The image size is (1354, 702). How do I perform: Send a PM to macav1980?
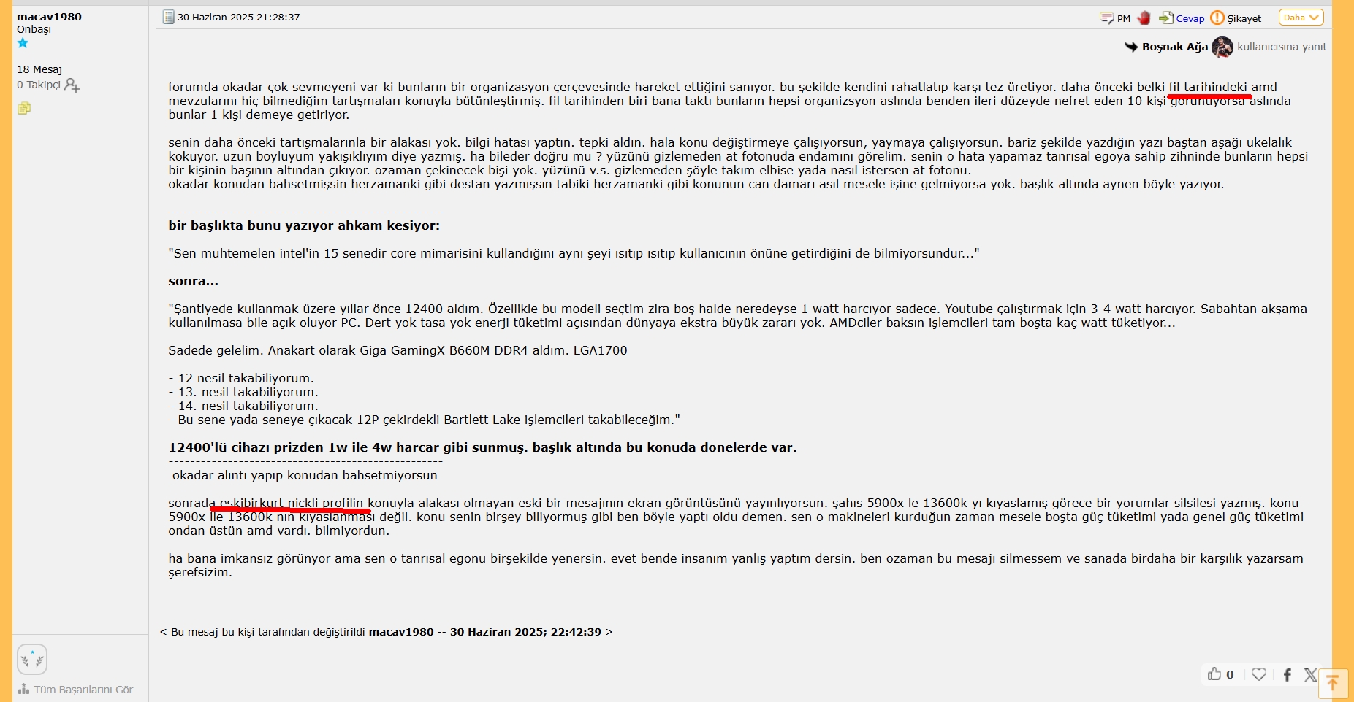[x=1115, y=18]
